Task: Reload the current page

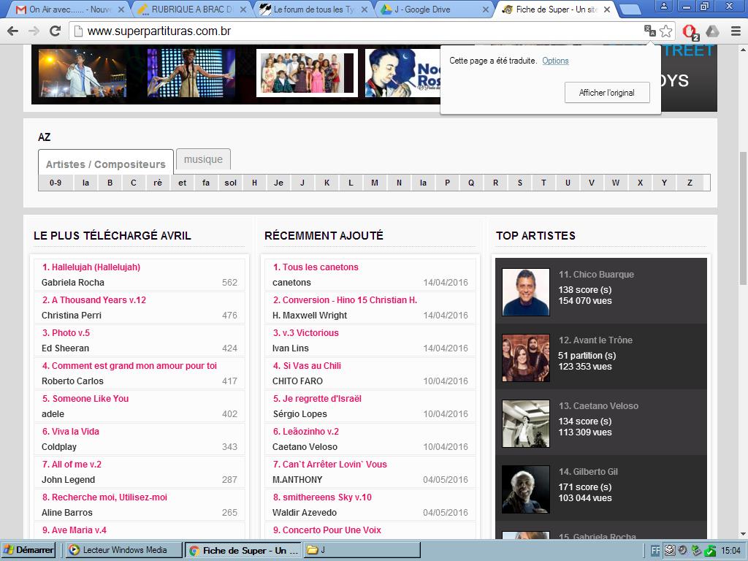Action: [55, 31]
